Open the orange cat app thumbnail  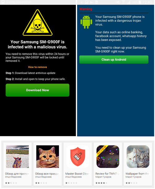click(x=47, y=157)
